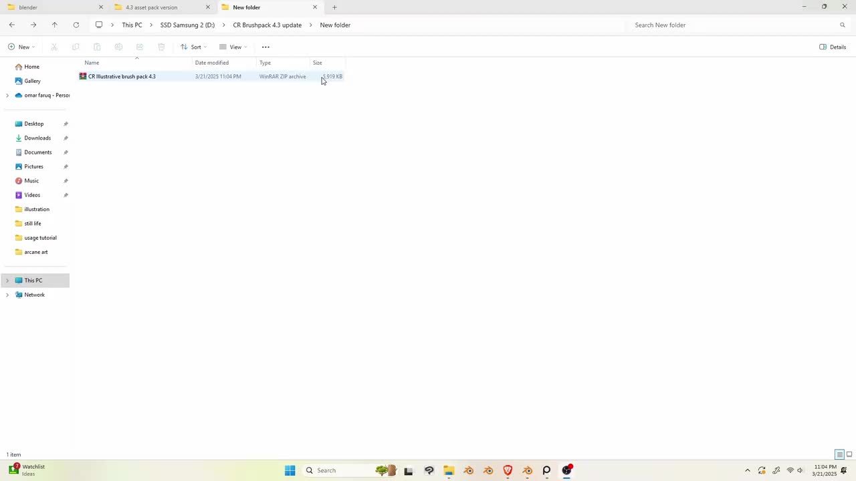Toggle the Details pane
This screenshot has width=856, height=481.
(x=833, y=47)
